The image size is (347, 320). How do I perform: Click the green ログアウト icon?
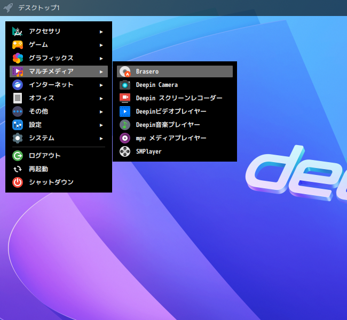[18, 156]
